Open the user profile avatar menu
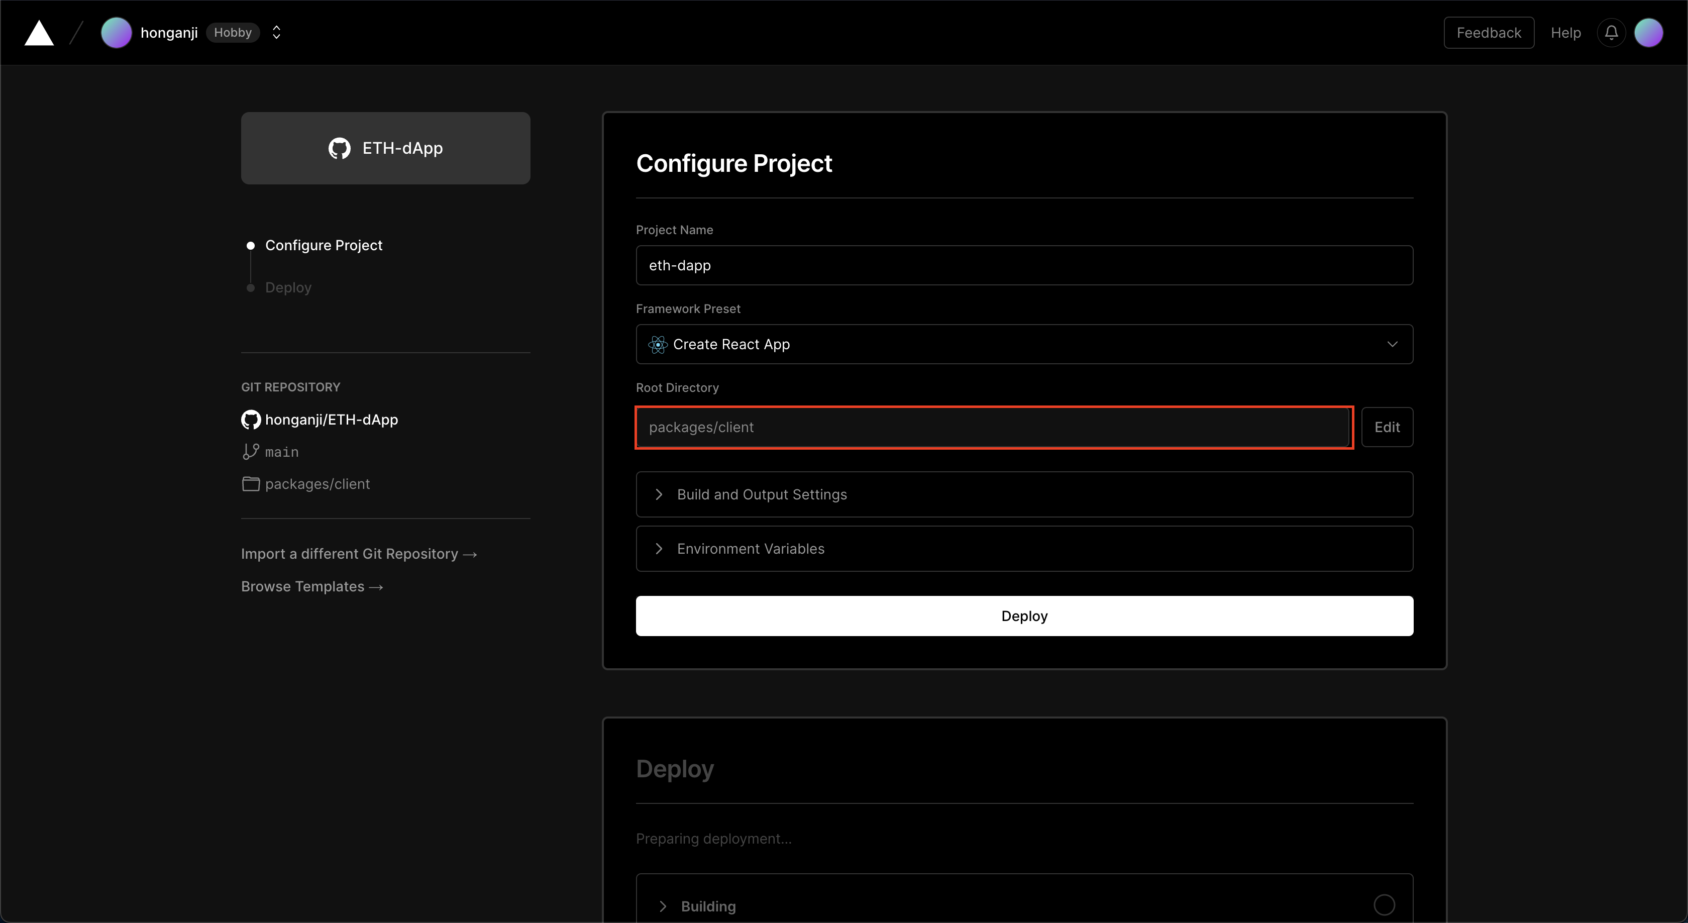The width and height of the screenshot is (1688, 923). point(1649,33)
